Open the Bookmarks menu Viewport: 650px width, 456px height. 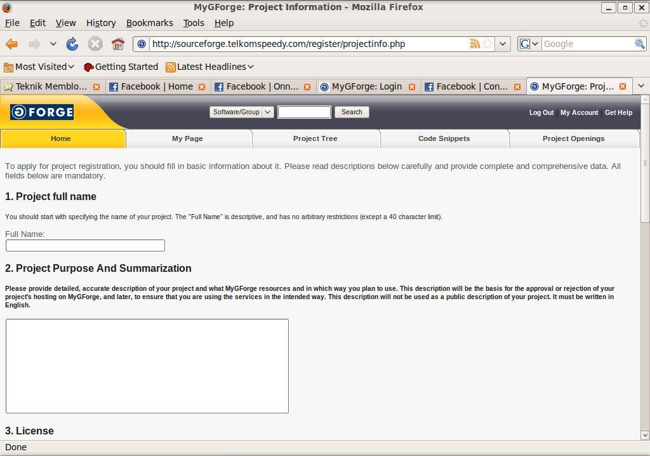point(149,23)
